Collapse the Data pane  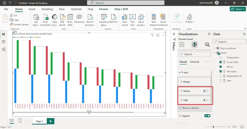point(244,34)
